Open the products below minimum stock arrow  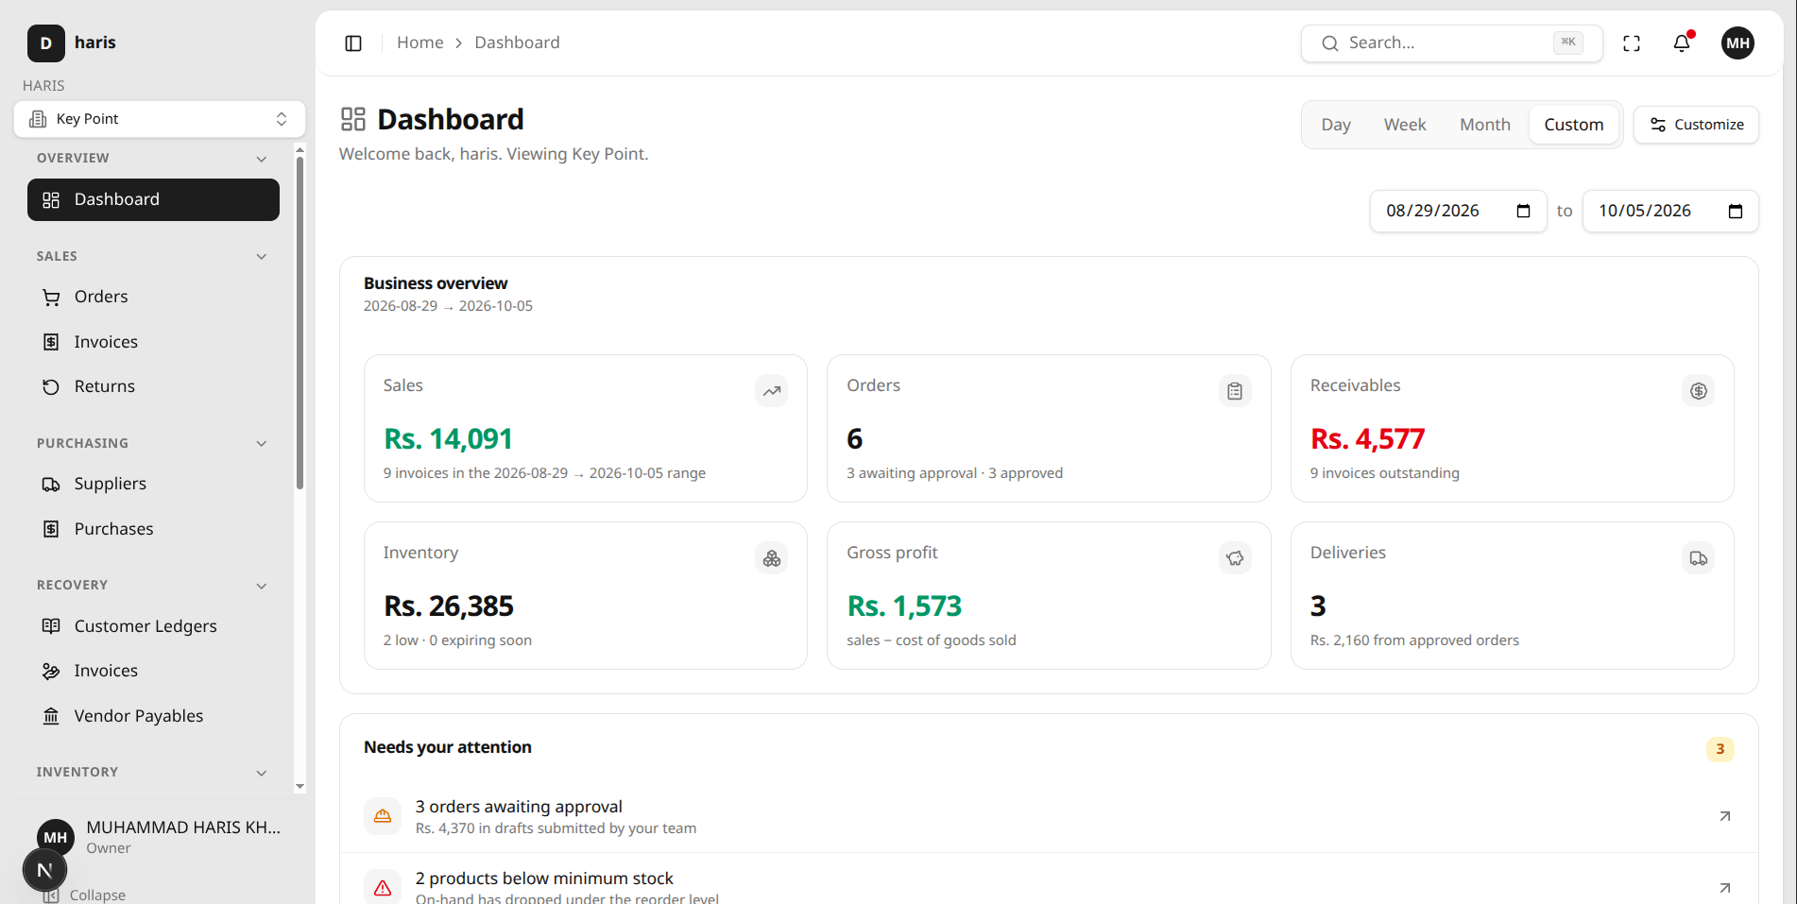click(x=1725, y=888)
